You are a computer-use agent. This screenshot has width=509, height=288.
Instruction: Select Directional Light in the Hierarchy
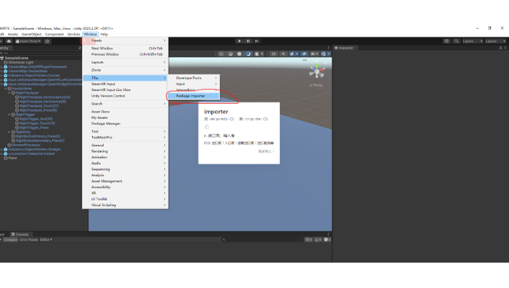pos(21,62)
